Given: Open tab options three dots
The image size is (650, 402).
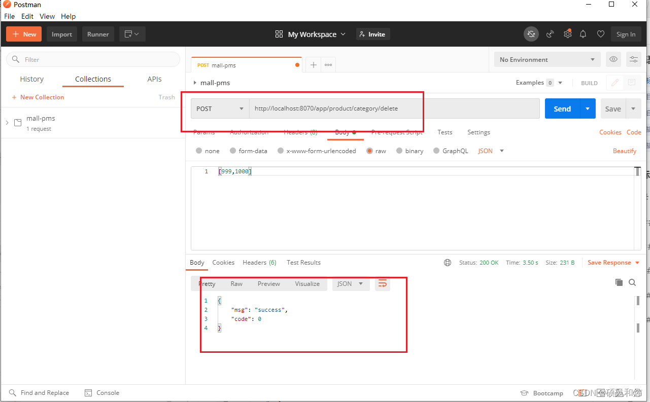Looking at the screenshot, I should coord(328,65).
